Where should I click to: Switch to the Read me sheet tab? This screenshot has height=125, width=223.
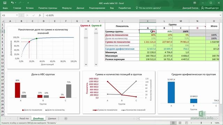tap(24, 118)
